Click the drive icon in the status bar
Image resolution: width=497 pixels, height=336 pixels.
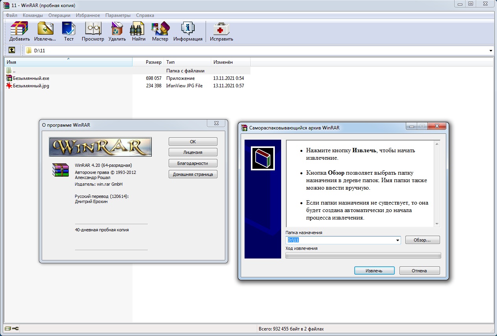coord(8,329)
